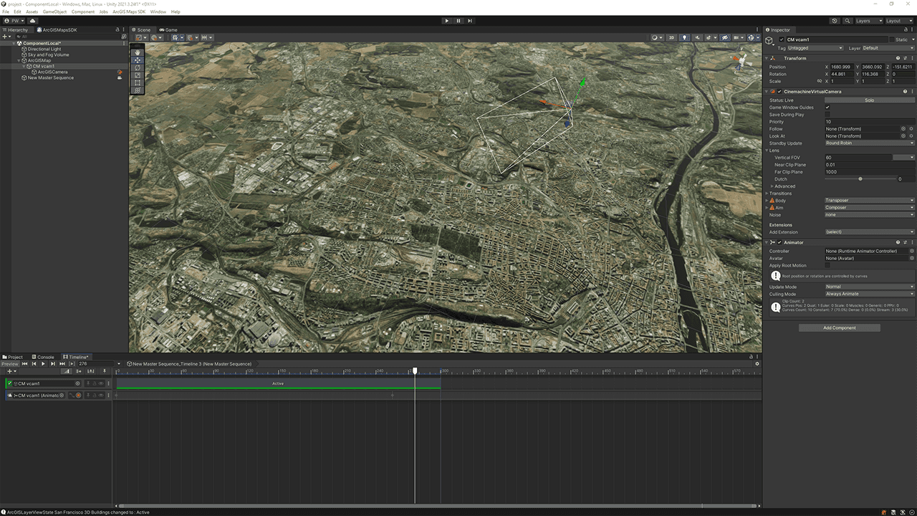Open the Culling Mode dropdown showing Always Animate
The width and height of the screenshot is (917, 516).
pos(868,294)
